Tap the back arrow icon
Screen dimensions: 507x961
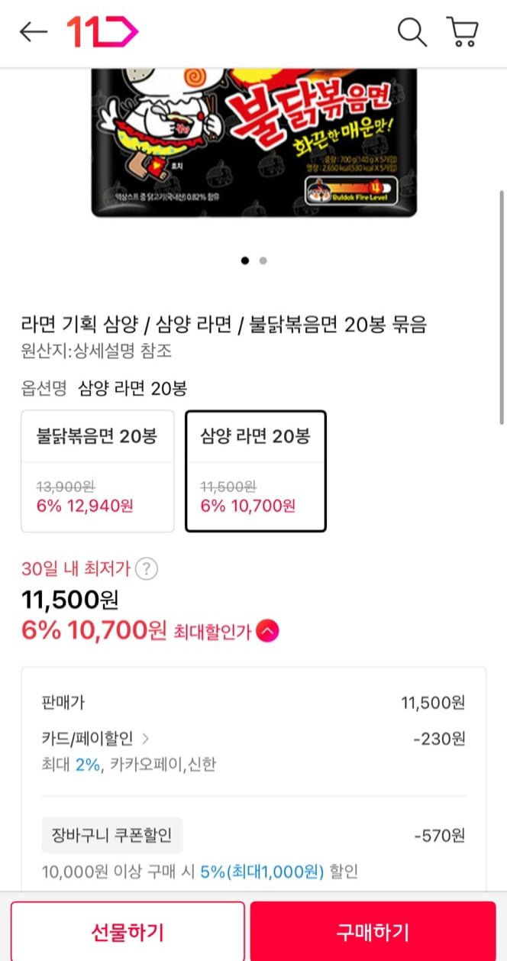[34, 32]
